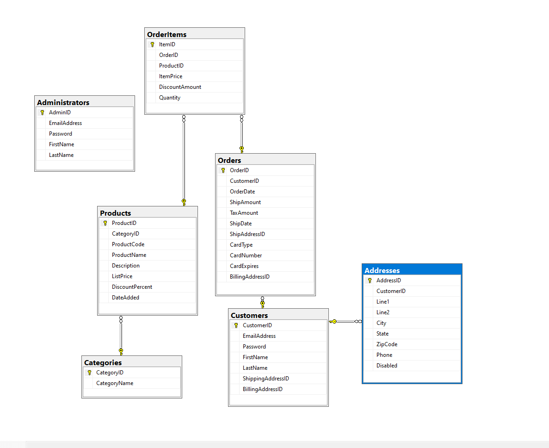Select the key icon next to AdminID
Image resolution: width=549 pixels, height=448 pixels.
tap(42, 112)
